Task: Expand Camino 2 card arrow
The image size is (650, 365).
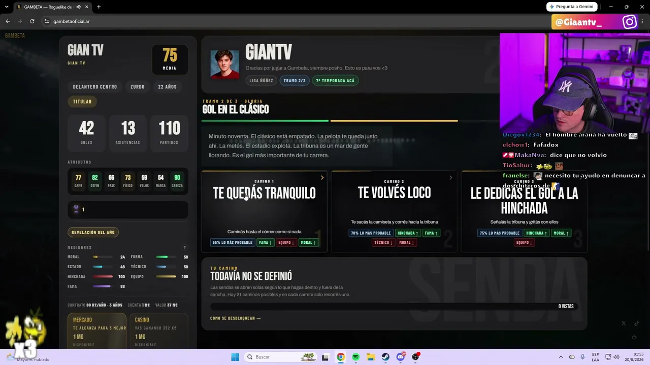Action: pyautogui.click(x=450, y=177)
